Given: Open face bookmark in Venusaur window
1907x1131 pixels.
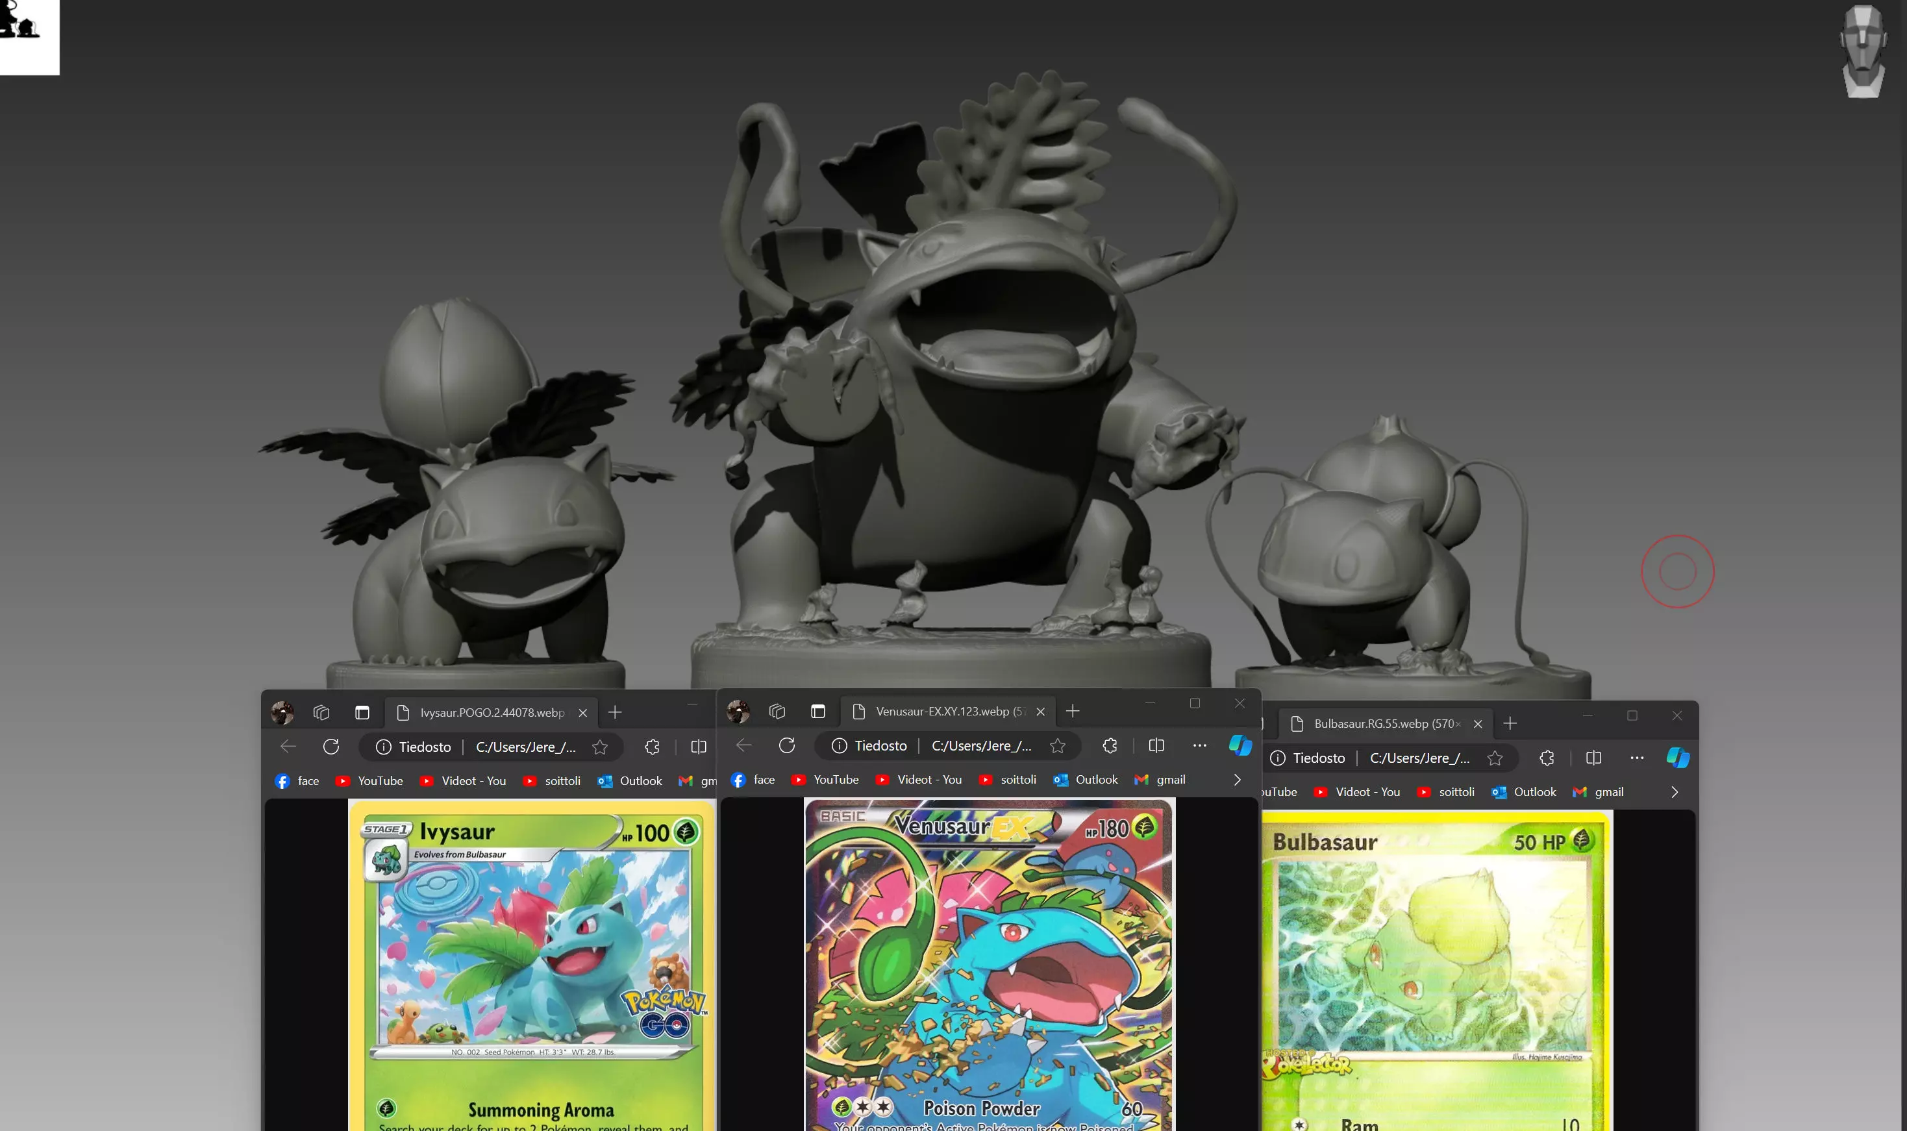Looking at the screenshot, I should 753,780.
